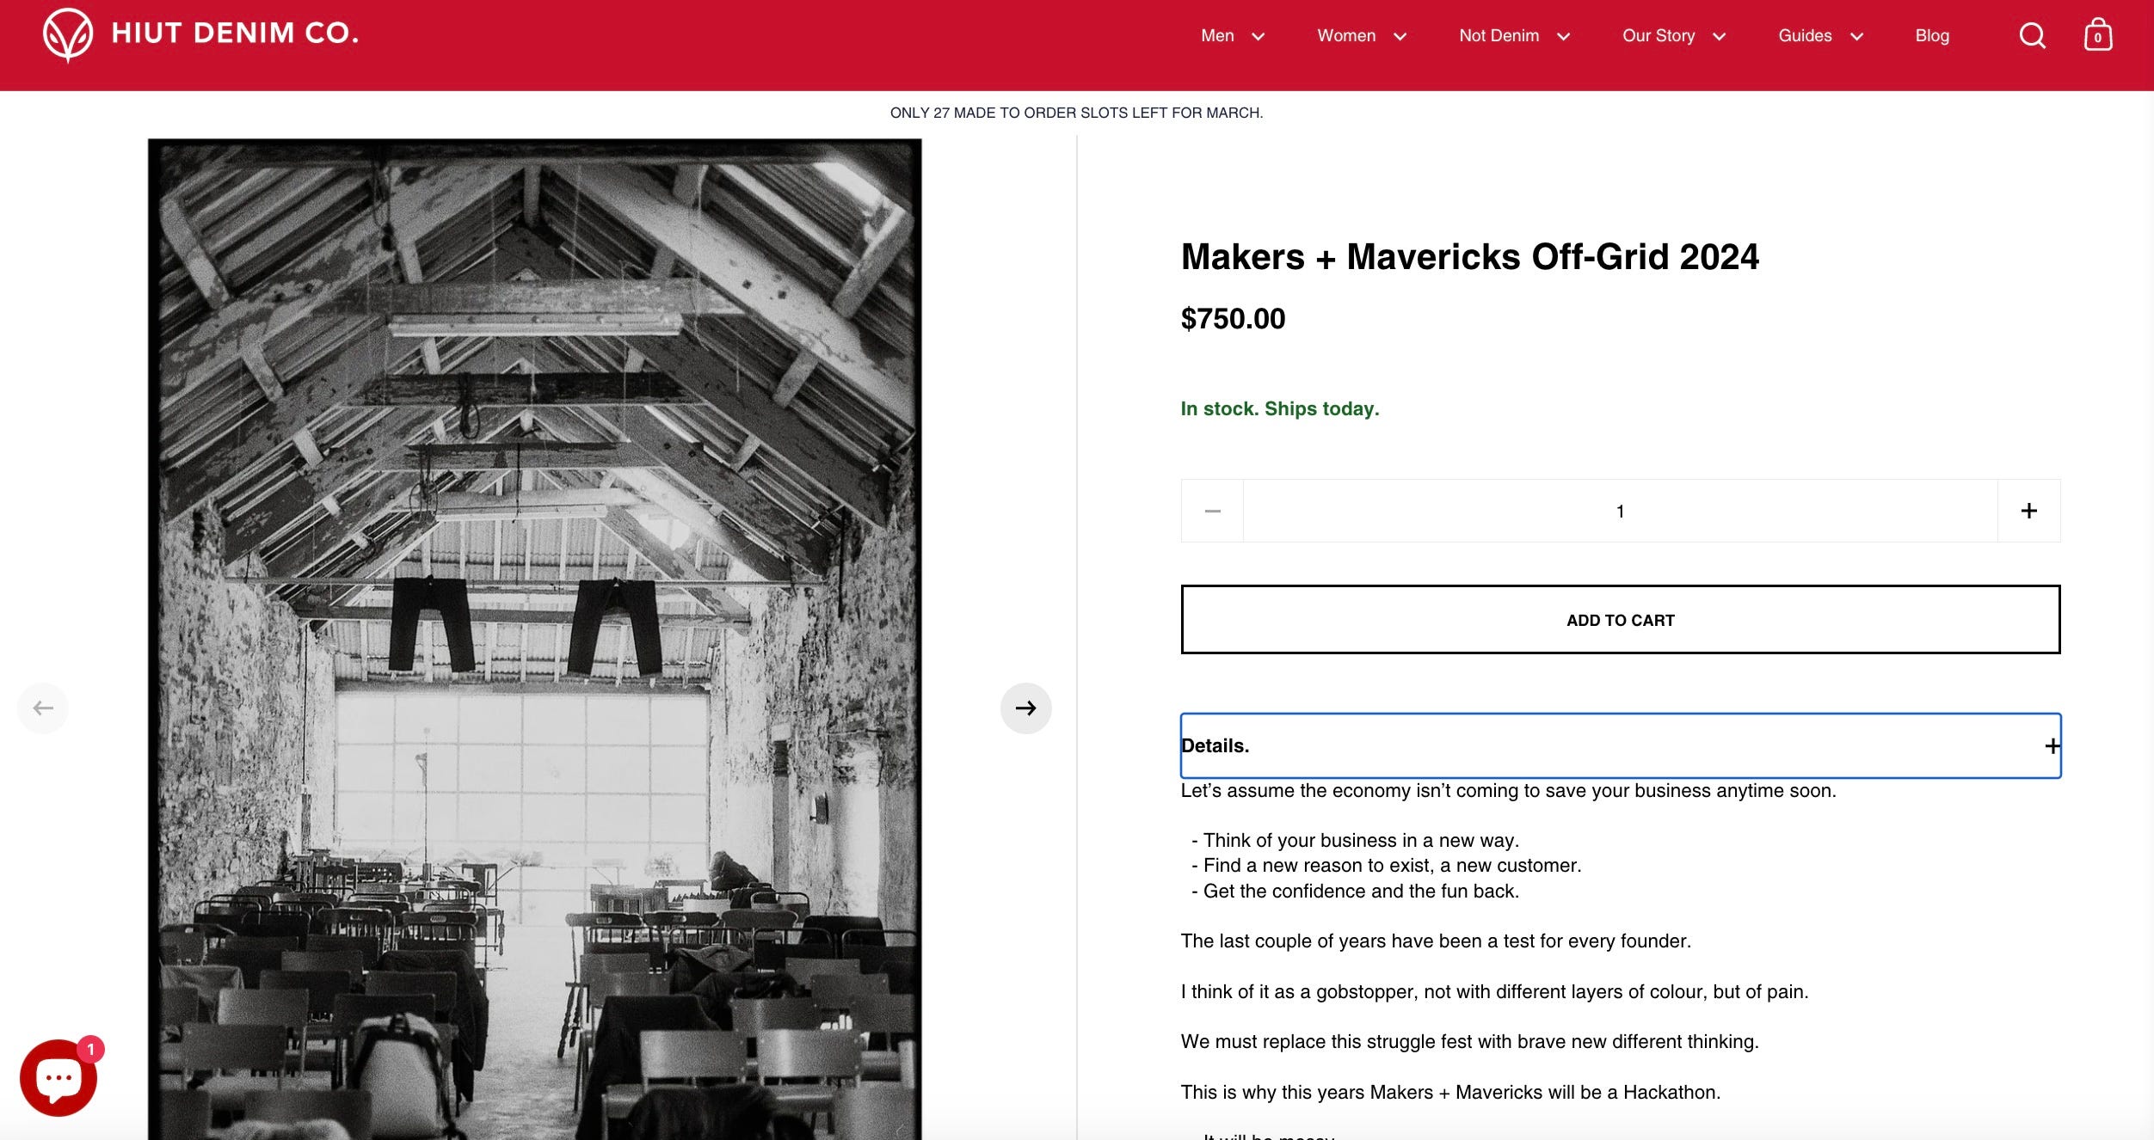
Task: Click the plus icon on Details row
Action: 2052,745
